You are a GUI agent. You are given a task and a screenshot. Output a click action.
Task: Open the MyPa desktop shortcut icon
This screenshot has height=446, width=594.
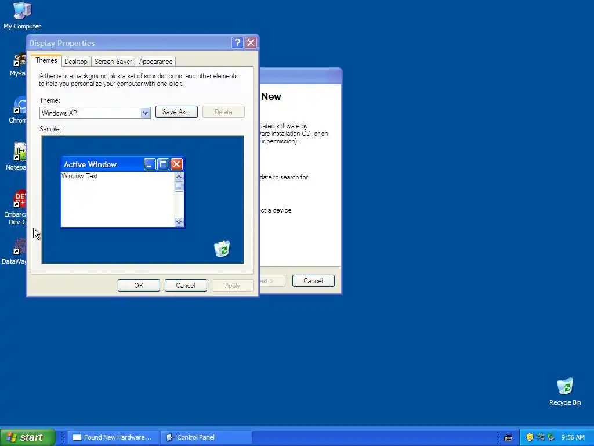pos(18,64)
